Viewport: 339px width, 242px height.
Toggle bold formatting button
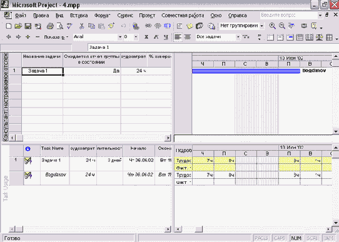coord(146,37)
